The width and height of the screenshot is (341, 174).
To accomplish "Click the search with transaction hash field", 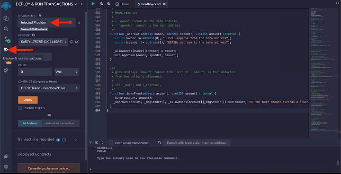I will click(x=197, y=142).
